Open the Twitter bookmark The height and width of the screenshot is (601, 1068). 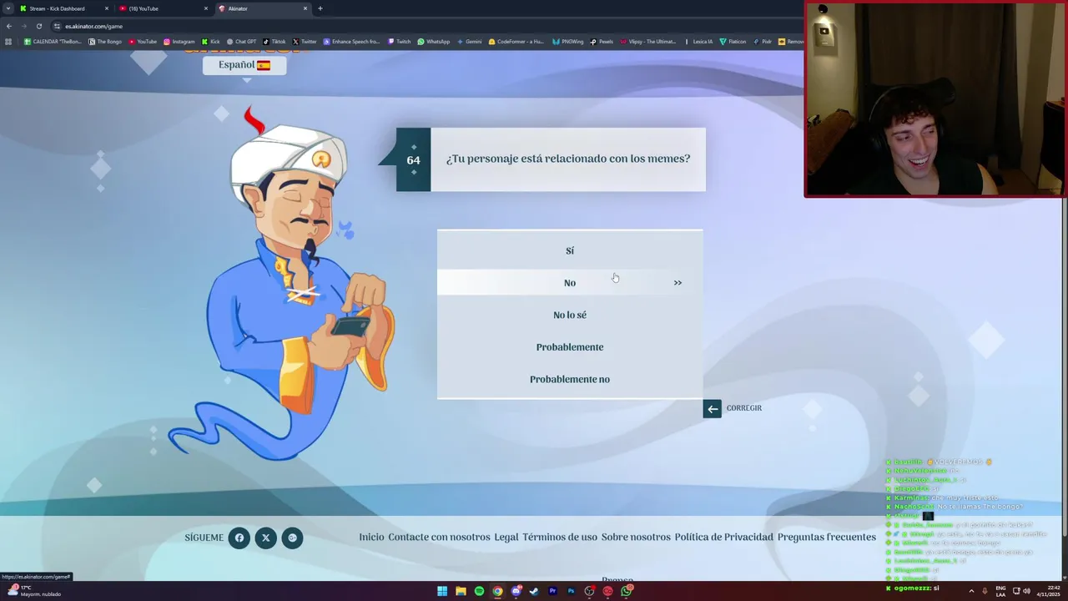305,42
